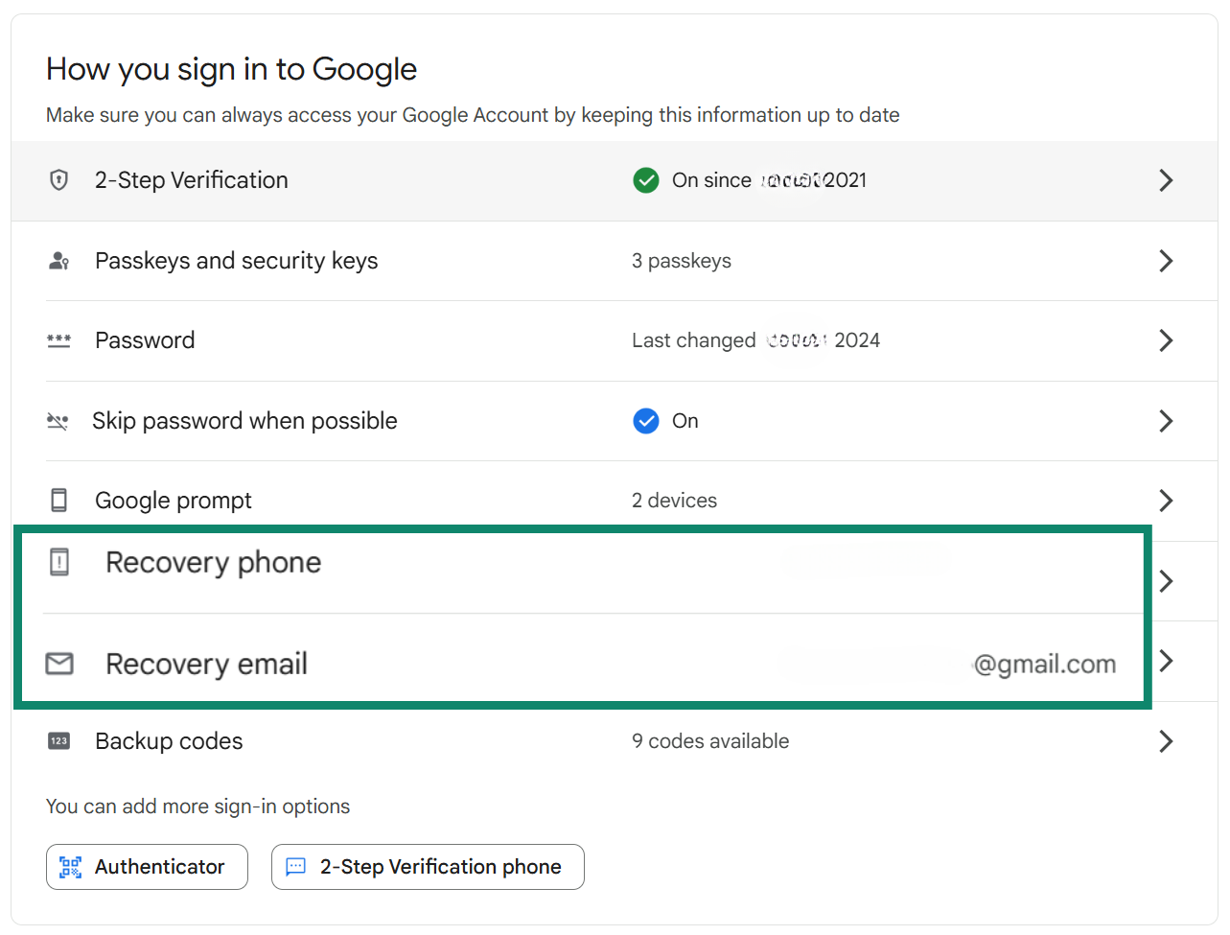Screen dimensions: 1230x935
Task: Click the blue On indicator for Skip password
Action: pos(646,420)
